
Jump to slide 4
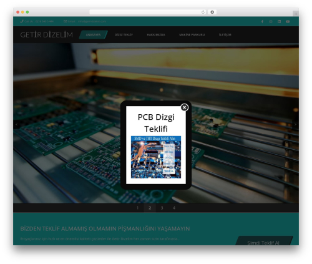pyautogui.click(x=174, y=208)
